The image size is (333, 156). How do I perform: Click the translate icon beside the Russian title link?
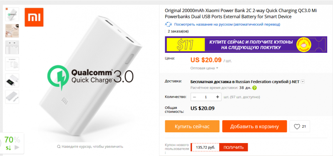click(169, 25)
